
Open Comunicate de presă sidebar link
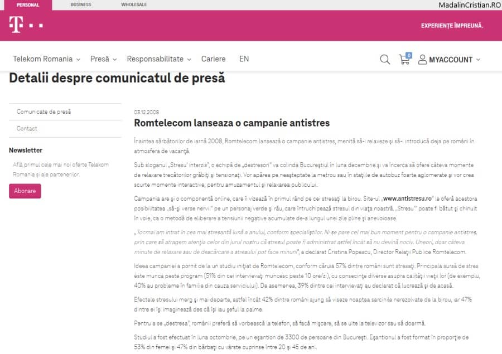44,111
